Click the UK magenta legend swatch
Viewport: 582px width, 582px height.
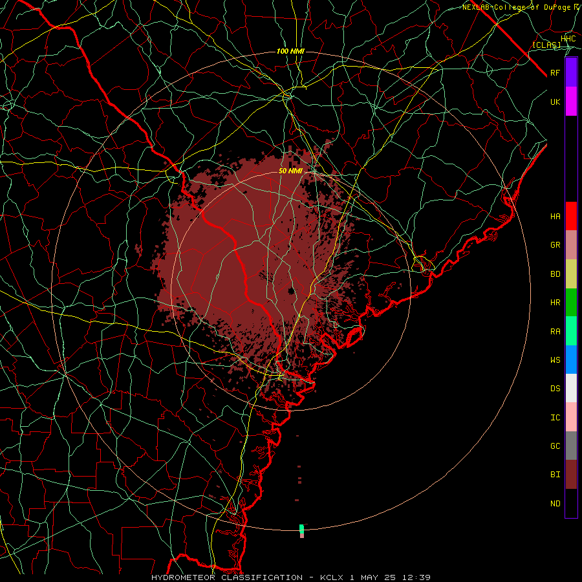pyautogui.click(x=571, y=102)
